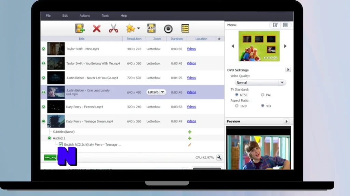Open the Actions menu
Screen dimensions: 350x196
tap(85, 16)
